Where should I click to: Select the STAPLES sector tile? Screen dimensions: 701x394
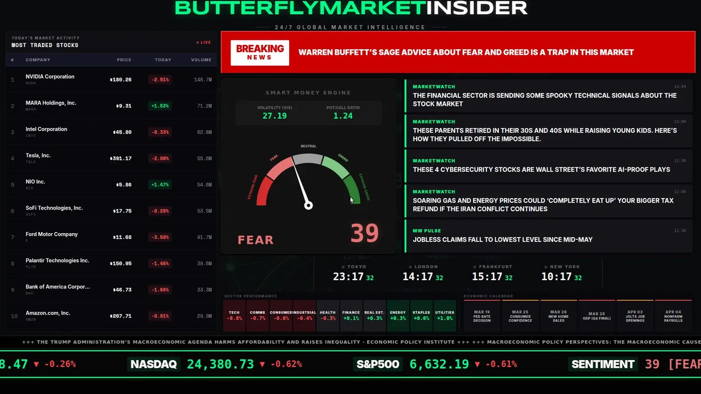(x=421, y=316)
